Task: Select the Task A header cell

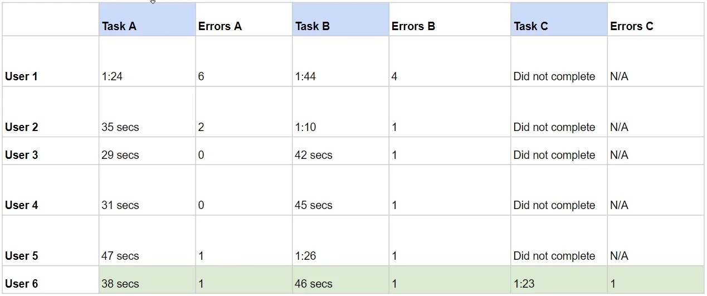Action: pyautogui.click(x=147, y=20)
